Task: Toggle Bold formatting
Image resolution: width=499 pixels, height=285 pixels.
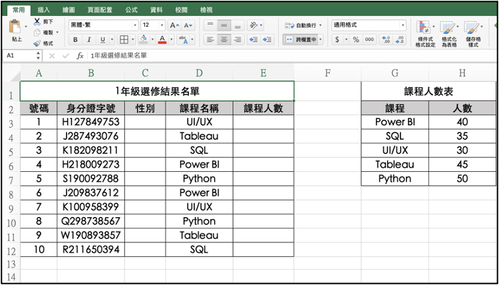Action: click(75, 40)
